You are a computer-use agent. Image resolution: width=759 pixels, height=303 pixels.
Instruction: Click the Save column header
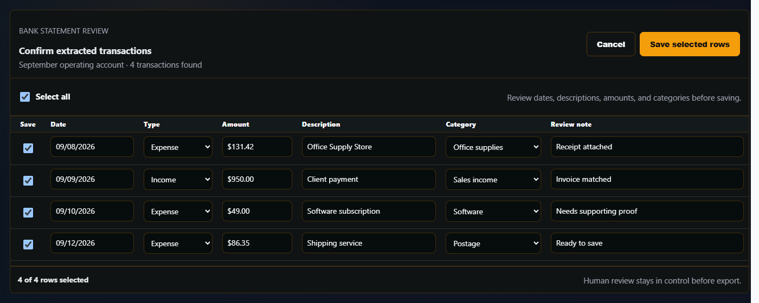28,124
